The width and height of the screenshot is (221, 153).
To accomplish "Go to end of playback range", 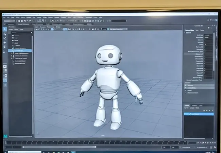I will (x=215, y=143).
